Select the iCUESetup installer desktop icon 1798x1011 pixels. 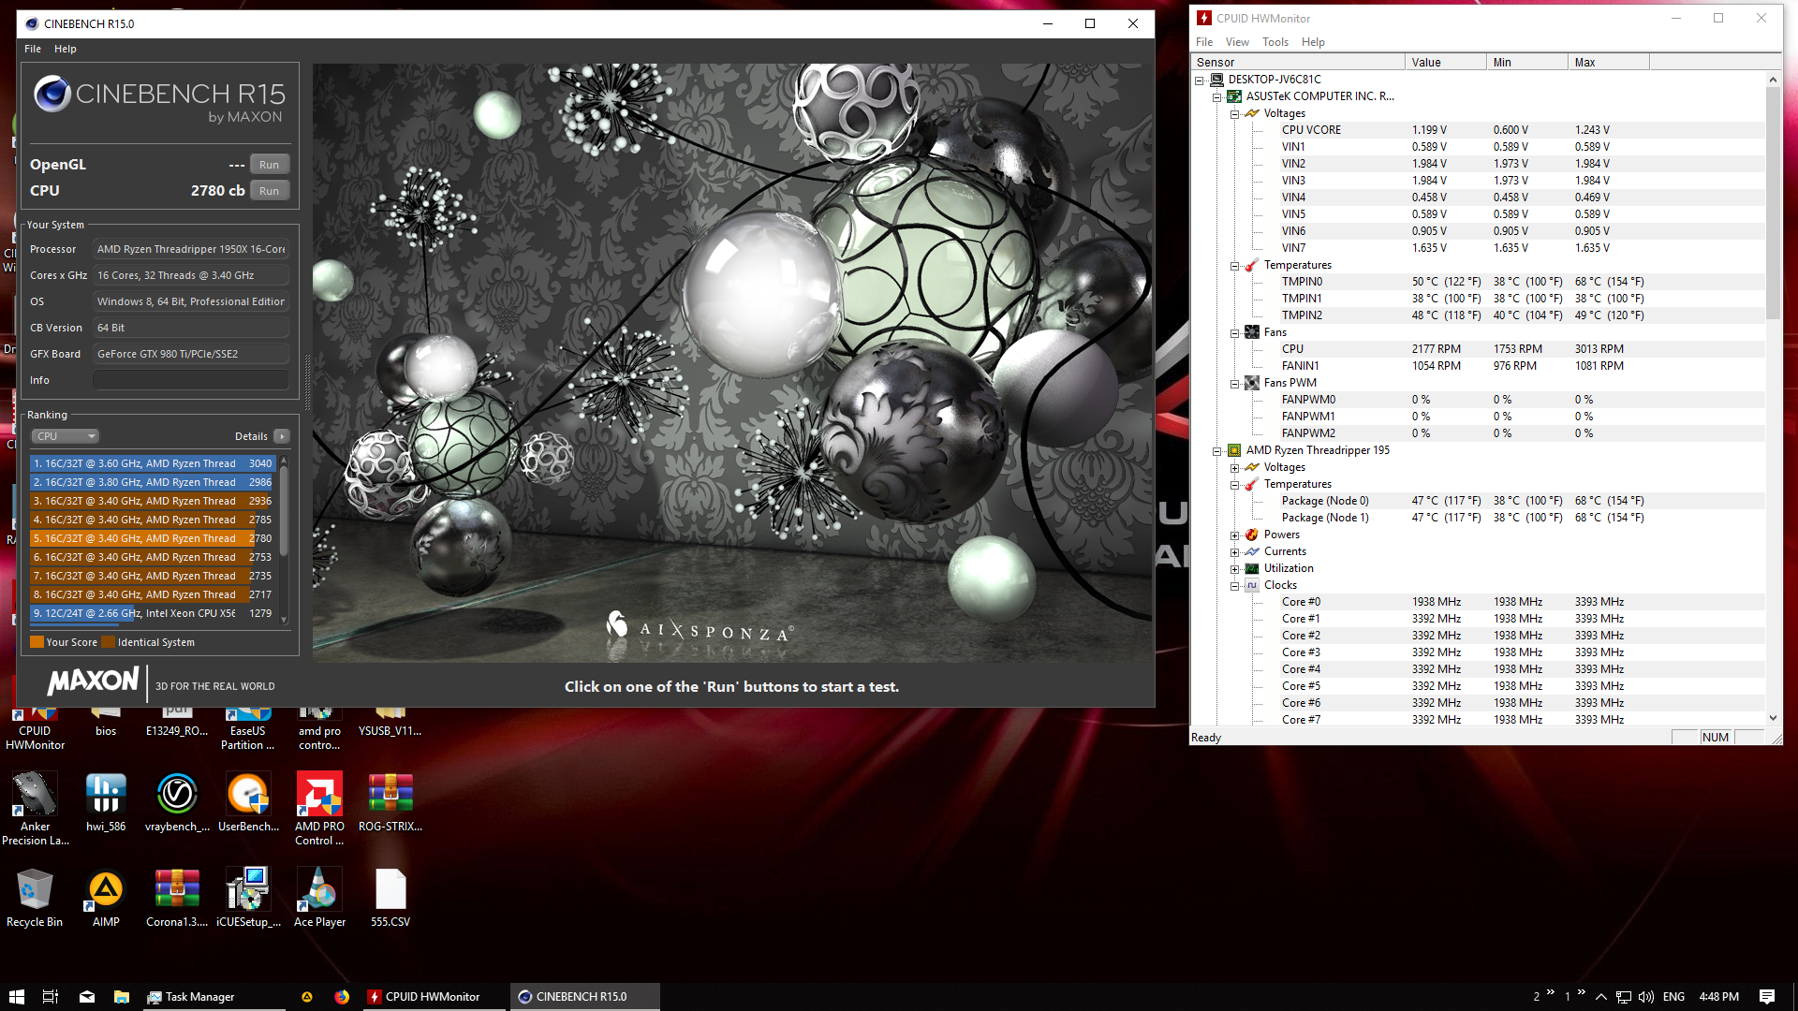point(248,898)
